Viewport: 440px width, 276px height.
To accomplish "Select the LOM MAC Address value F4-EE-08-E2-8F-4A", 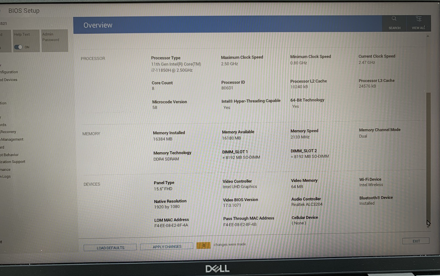I will click(x=171, y=225).
